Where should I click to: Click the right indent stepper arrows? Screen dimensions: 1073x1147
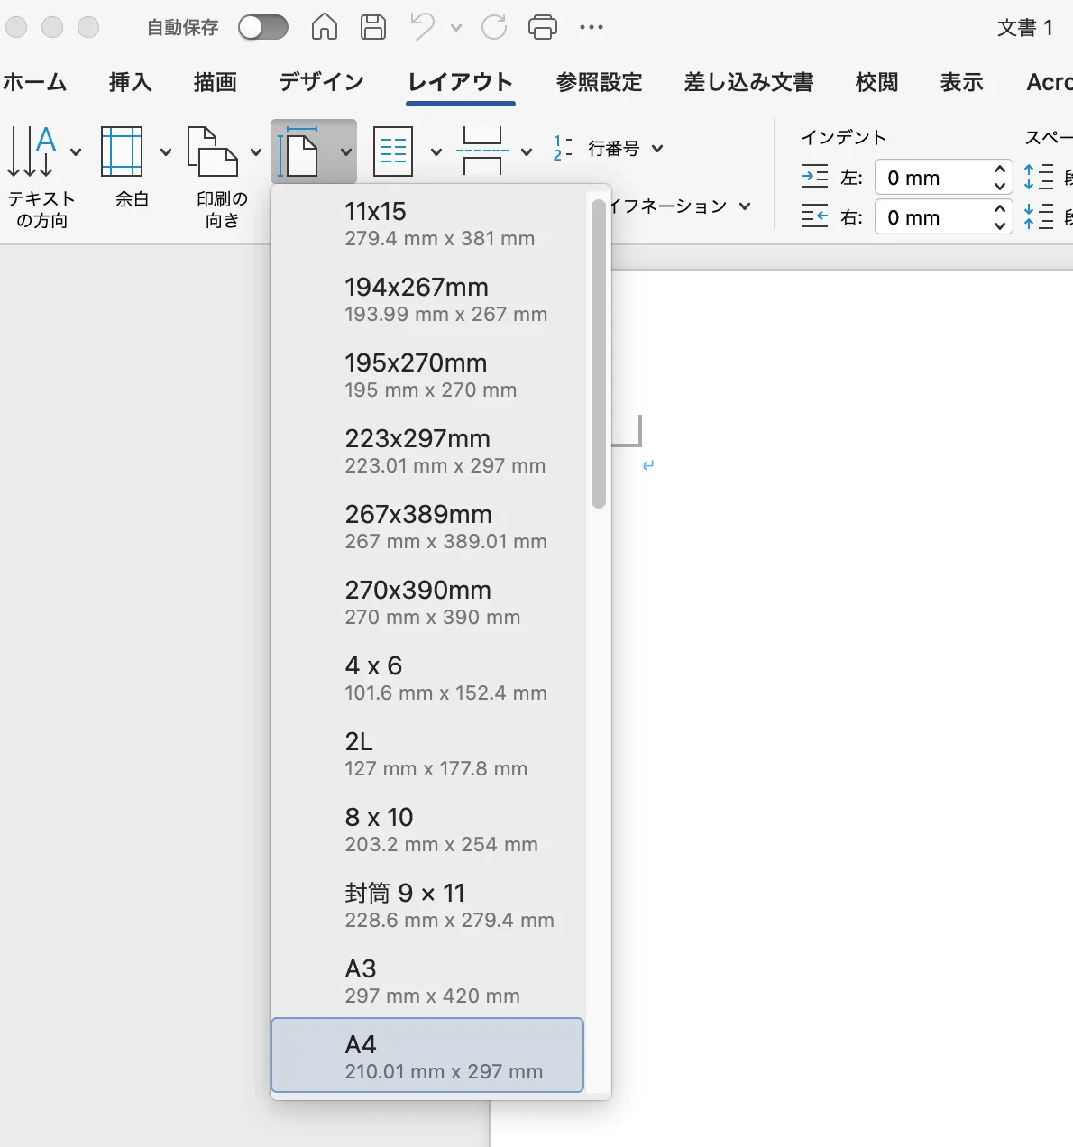(x=1000, y=217)
